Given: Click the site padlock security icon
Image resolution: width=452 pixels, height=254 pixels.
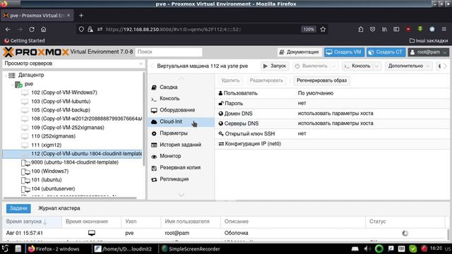Looking at the screenshot, I should (x=90, y=30).
